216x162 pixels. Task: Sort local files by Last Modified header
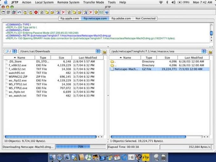point(88,57)
